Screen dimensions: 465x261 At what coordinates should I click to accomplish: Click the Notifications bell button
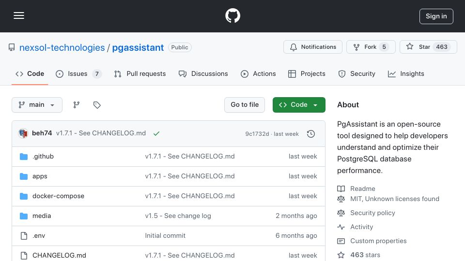point(313,47)
